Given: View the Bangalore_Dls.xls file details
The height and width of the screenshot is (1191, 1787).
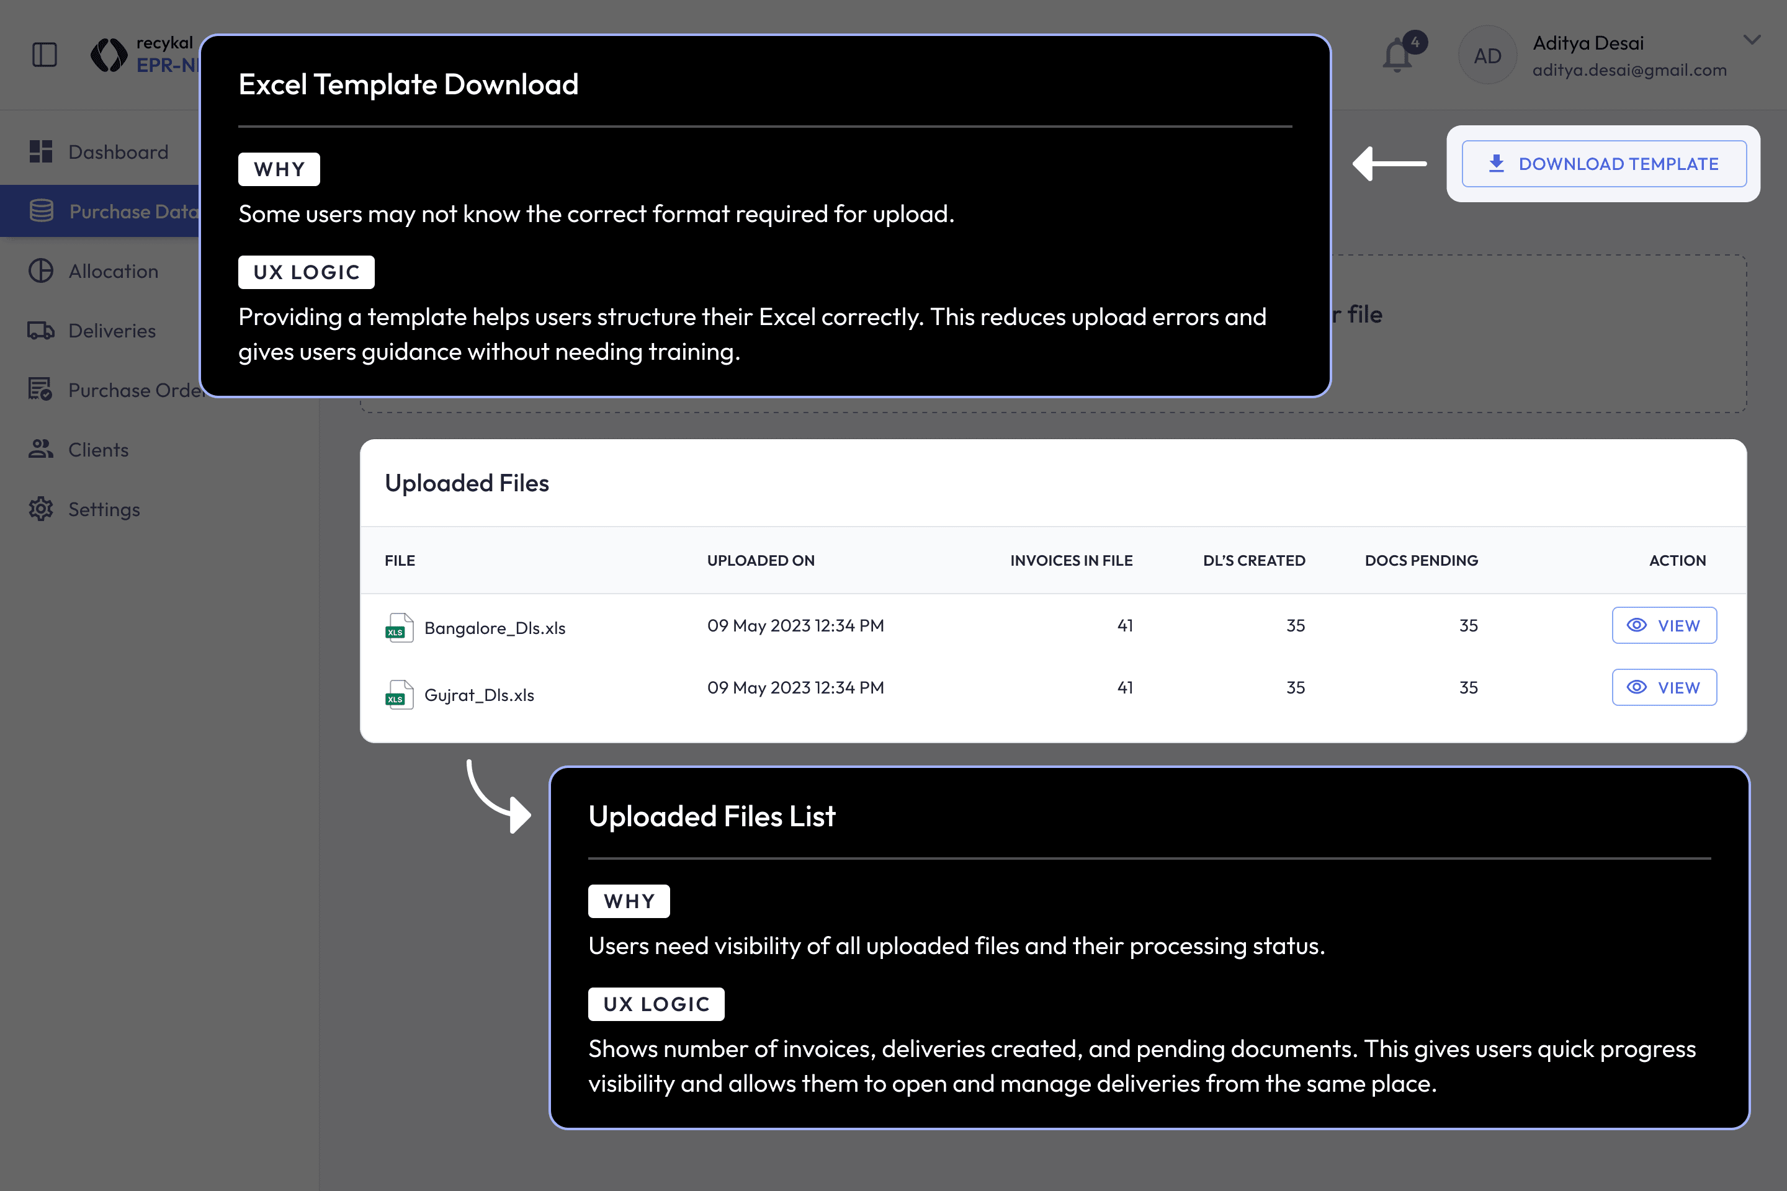Looking at the screenshot, I should [1664, 625].
